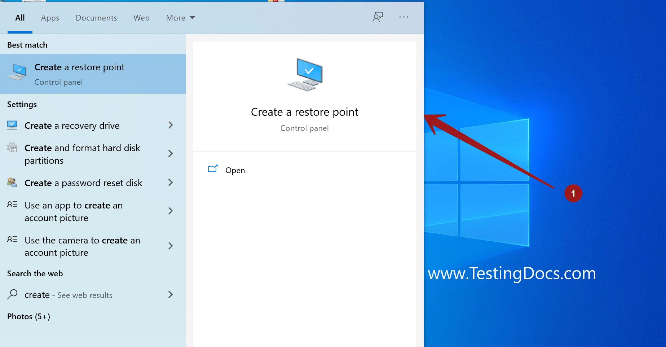Click the account picture app icon
Screen dimensions: 666x347
[12, 205]
